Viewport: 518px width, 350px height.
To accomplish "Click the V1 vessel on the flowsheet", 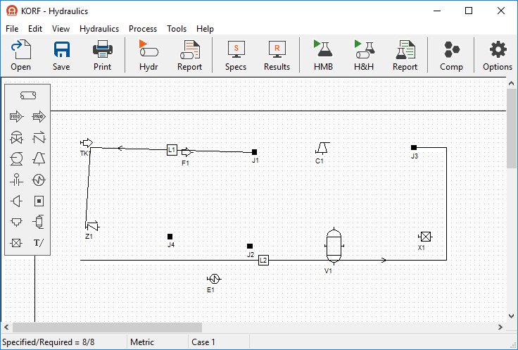I will click(332, 246).
